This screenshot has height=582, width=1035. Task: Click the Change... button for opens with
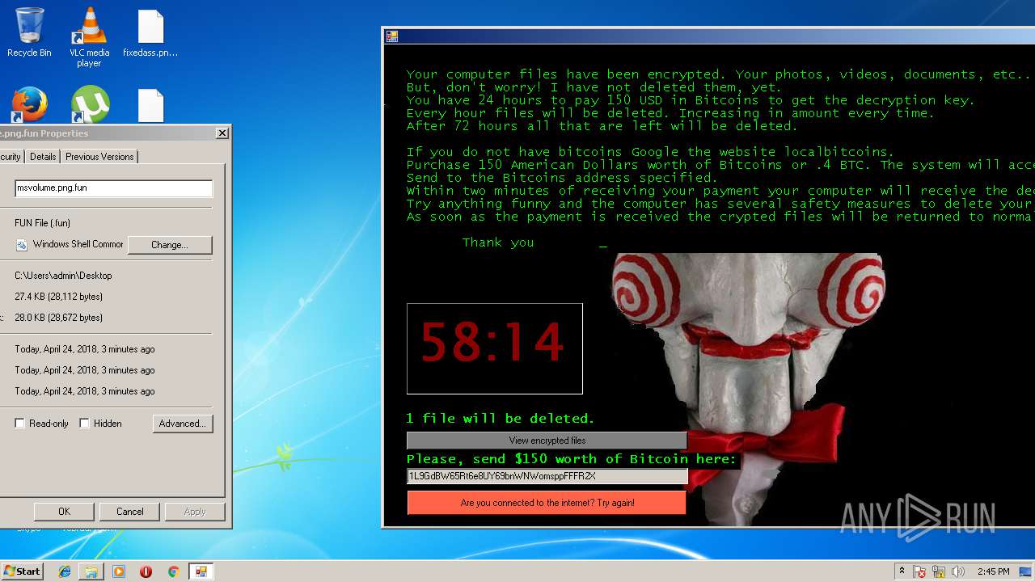coord(170,245)
